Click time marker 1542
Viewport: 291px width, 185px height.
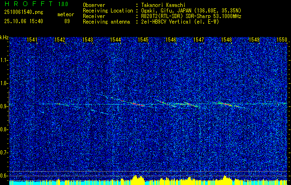coord(60,40)
